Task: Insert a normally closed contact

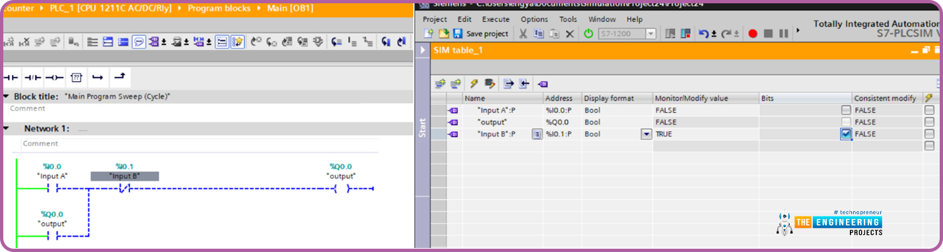Action: (33, 77)
